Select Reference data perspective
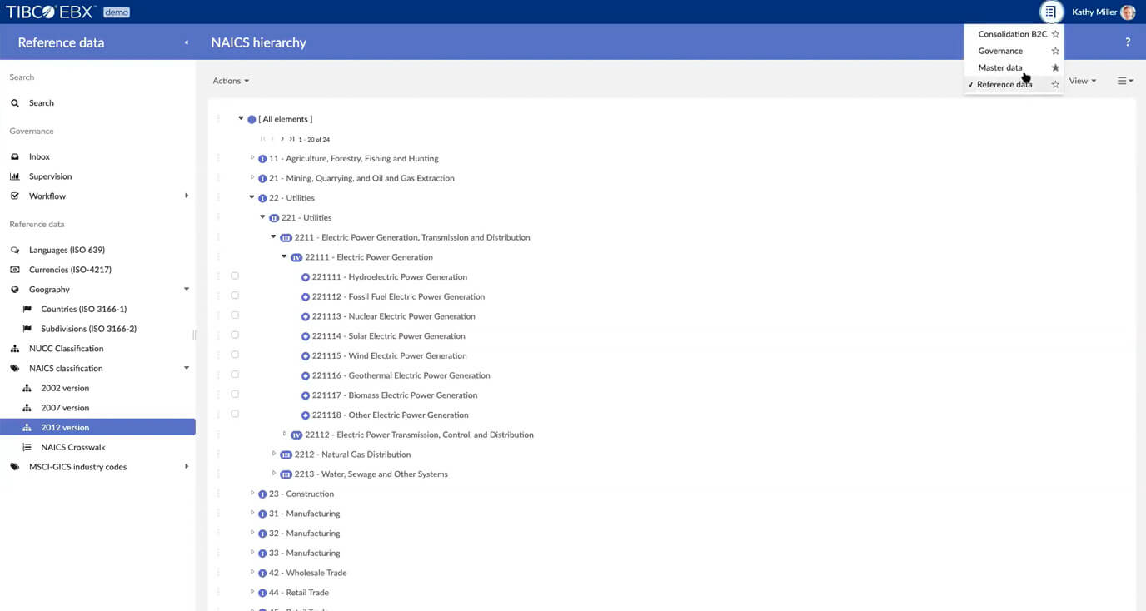 [1004, 84]
